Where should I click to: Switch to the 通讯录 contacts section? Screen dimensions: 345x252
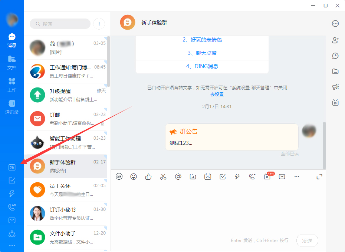tap(11, 105)
